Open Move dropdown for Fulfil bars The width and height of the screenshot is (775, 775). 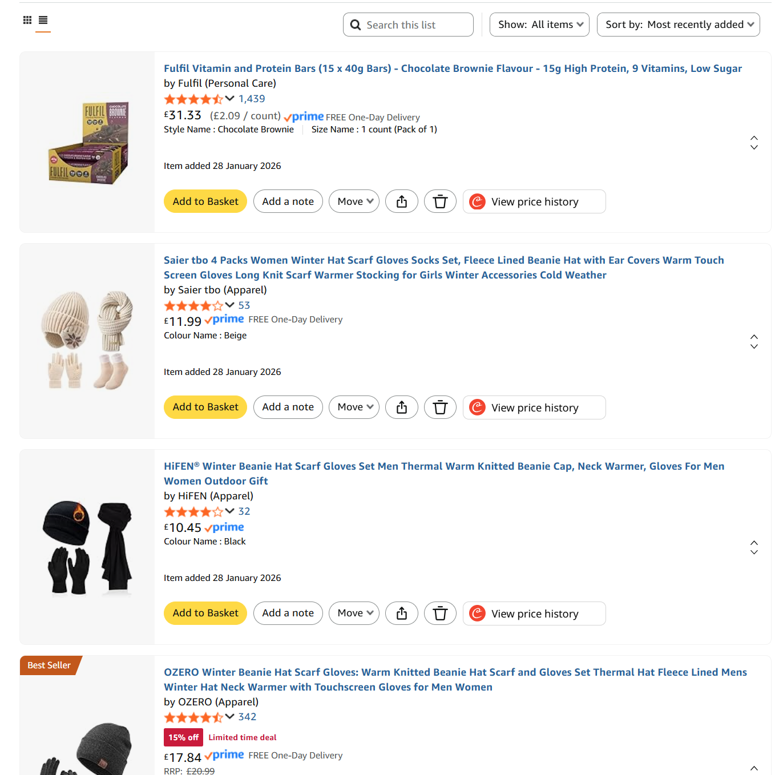click(354, 201)
